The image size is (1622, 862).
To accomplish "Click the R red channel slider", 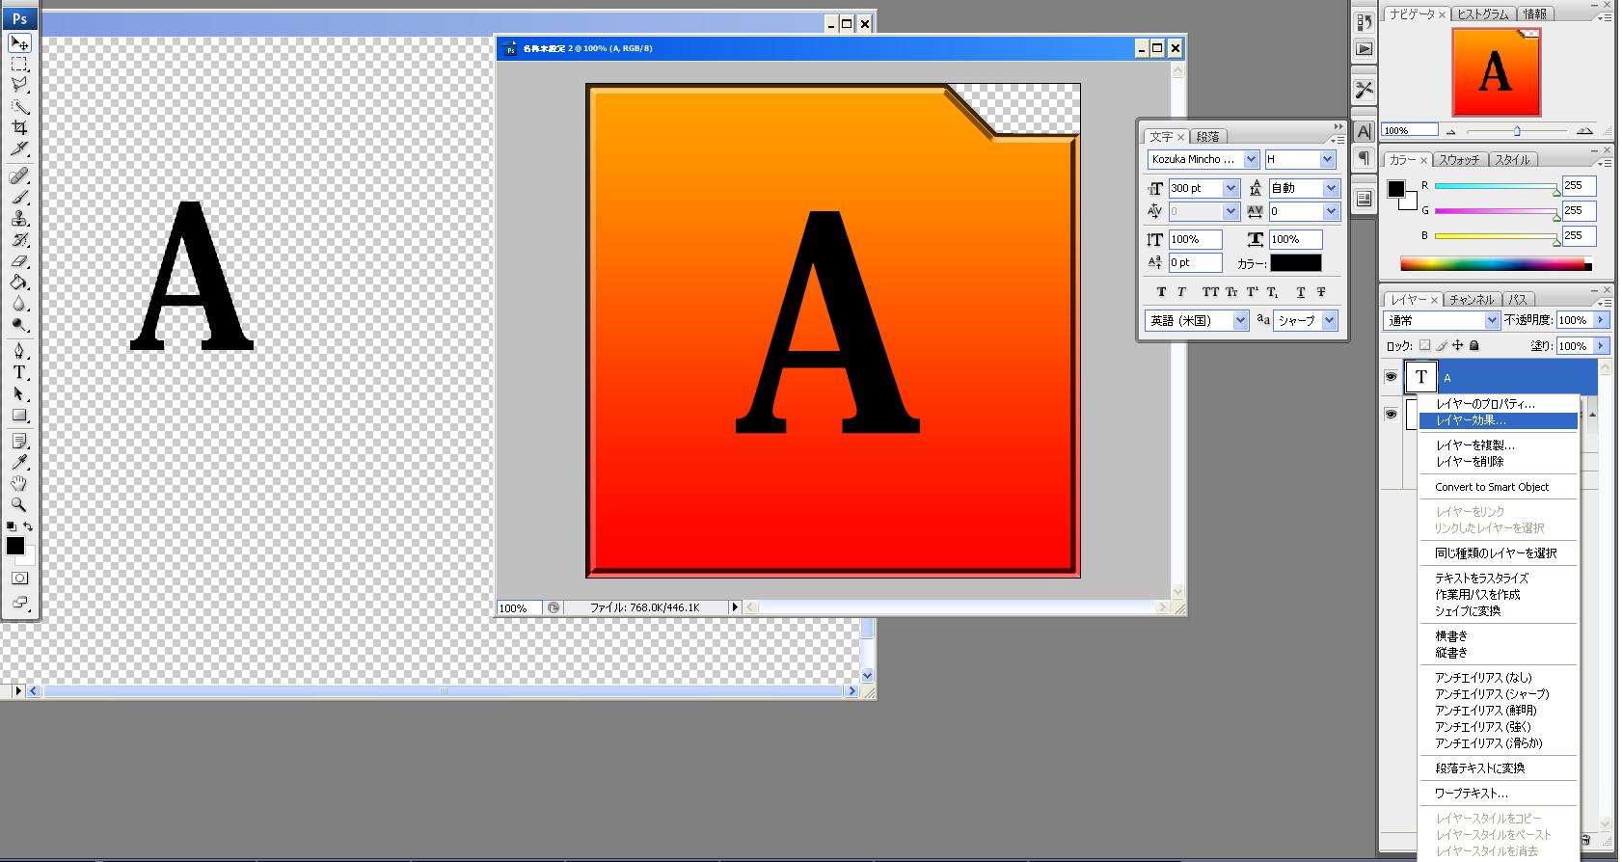I will click(1495, 186).
